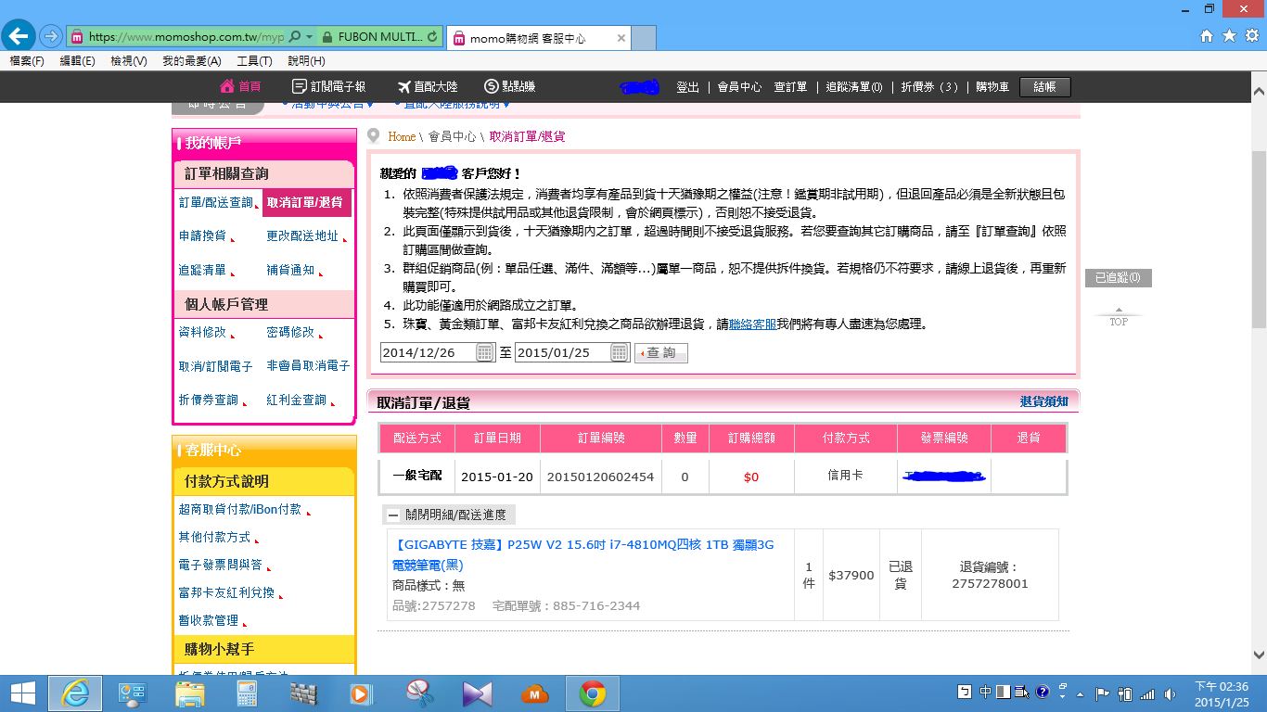Open address bar dropdown arrow
The image size is (1267, 712).
[x=309, y=37]
